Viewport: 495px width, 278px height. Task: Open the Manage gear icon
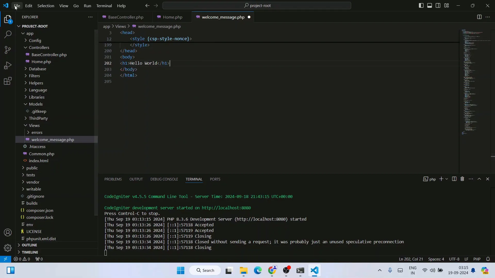[x=8, y=248]
